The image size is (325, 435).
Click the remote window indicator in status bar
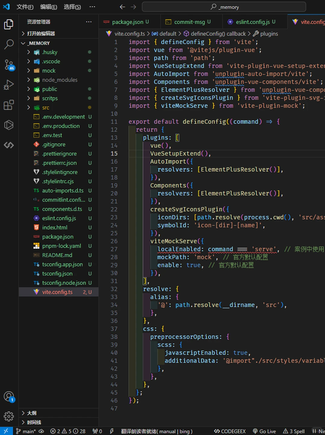(x=6, y=431)
